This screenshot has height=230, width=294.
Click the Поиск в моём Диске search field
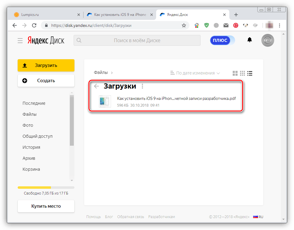[x=137, y=40]
